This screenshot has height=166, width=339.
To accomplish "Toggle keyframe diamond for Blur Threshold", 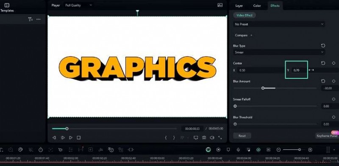I will [x=333, y=117].
